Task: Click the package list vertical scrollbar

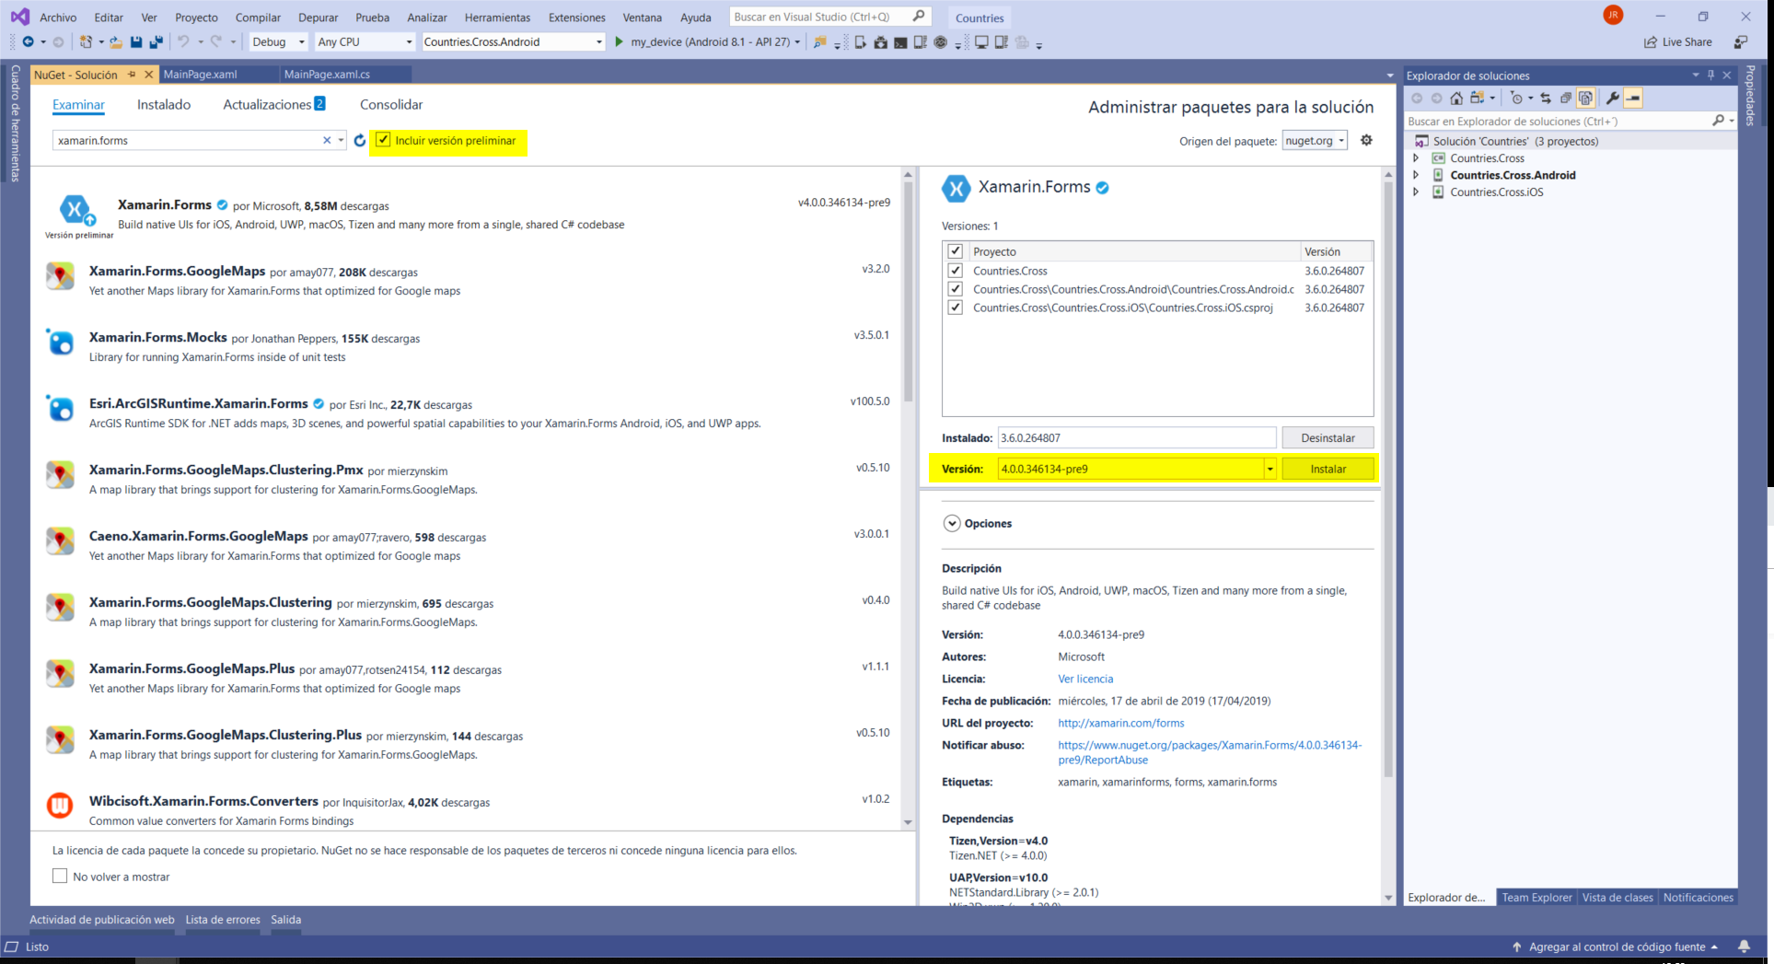Action: point(908,290)
